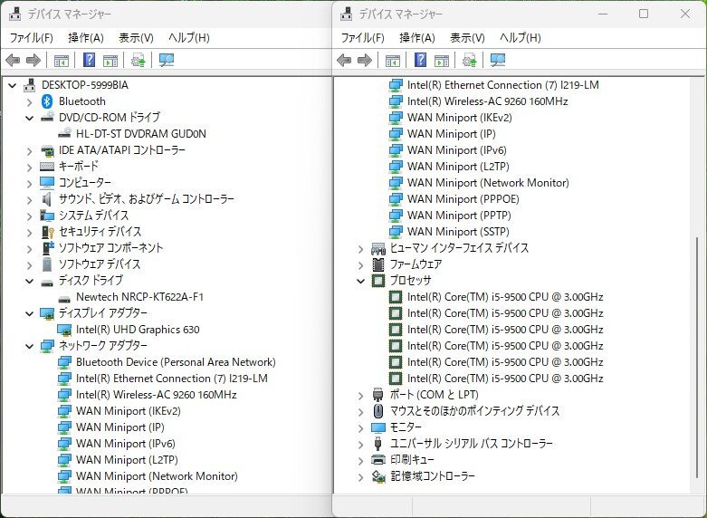Click the scan for hardware changes icon in right window

(x=469, y=61)
